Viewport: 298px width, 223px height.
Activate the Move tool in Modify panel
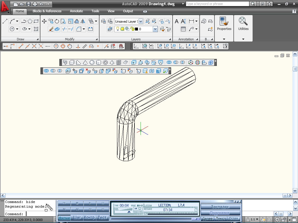coord(44,21)
